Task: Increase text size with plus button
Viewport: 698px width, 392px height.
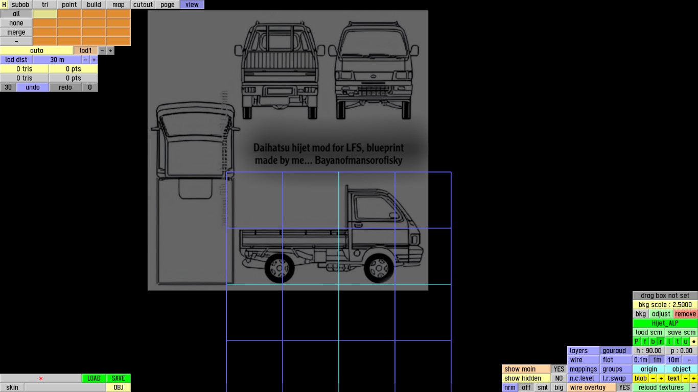Action: point(694,378)
